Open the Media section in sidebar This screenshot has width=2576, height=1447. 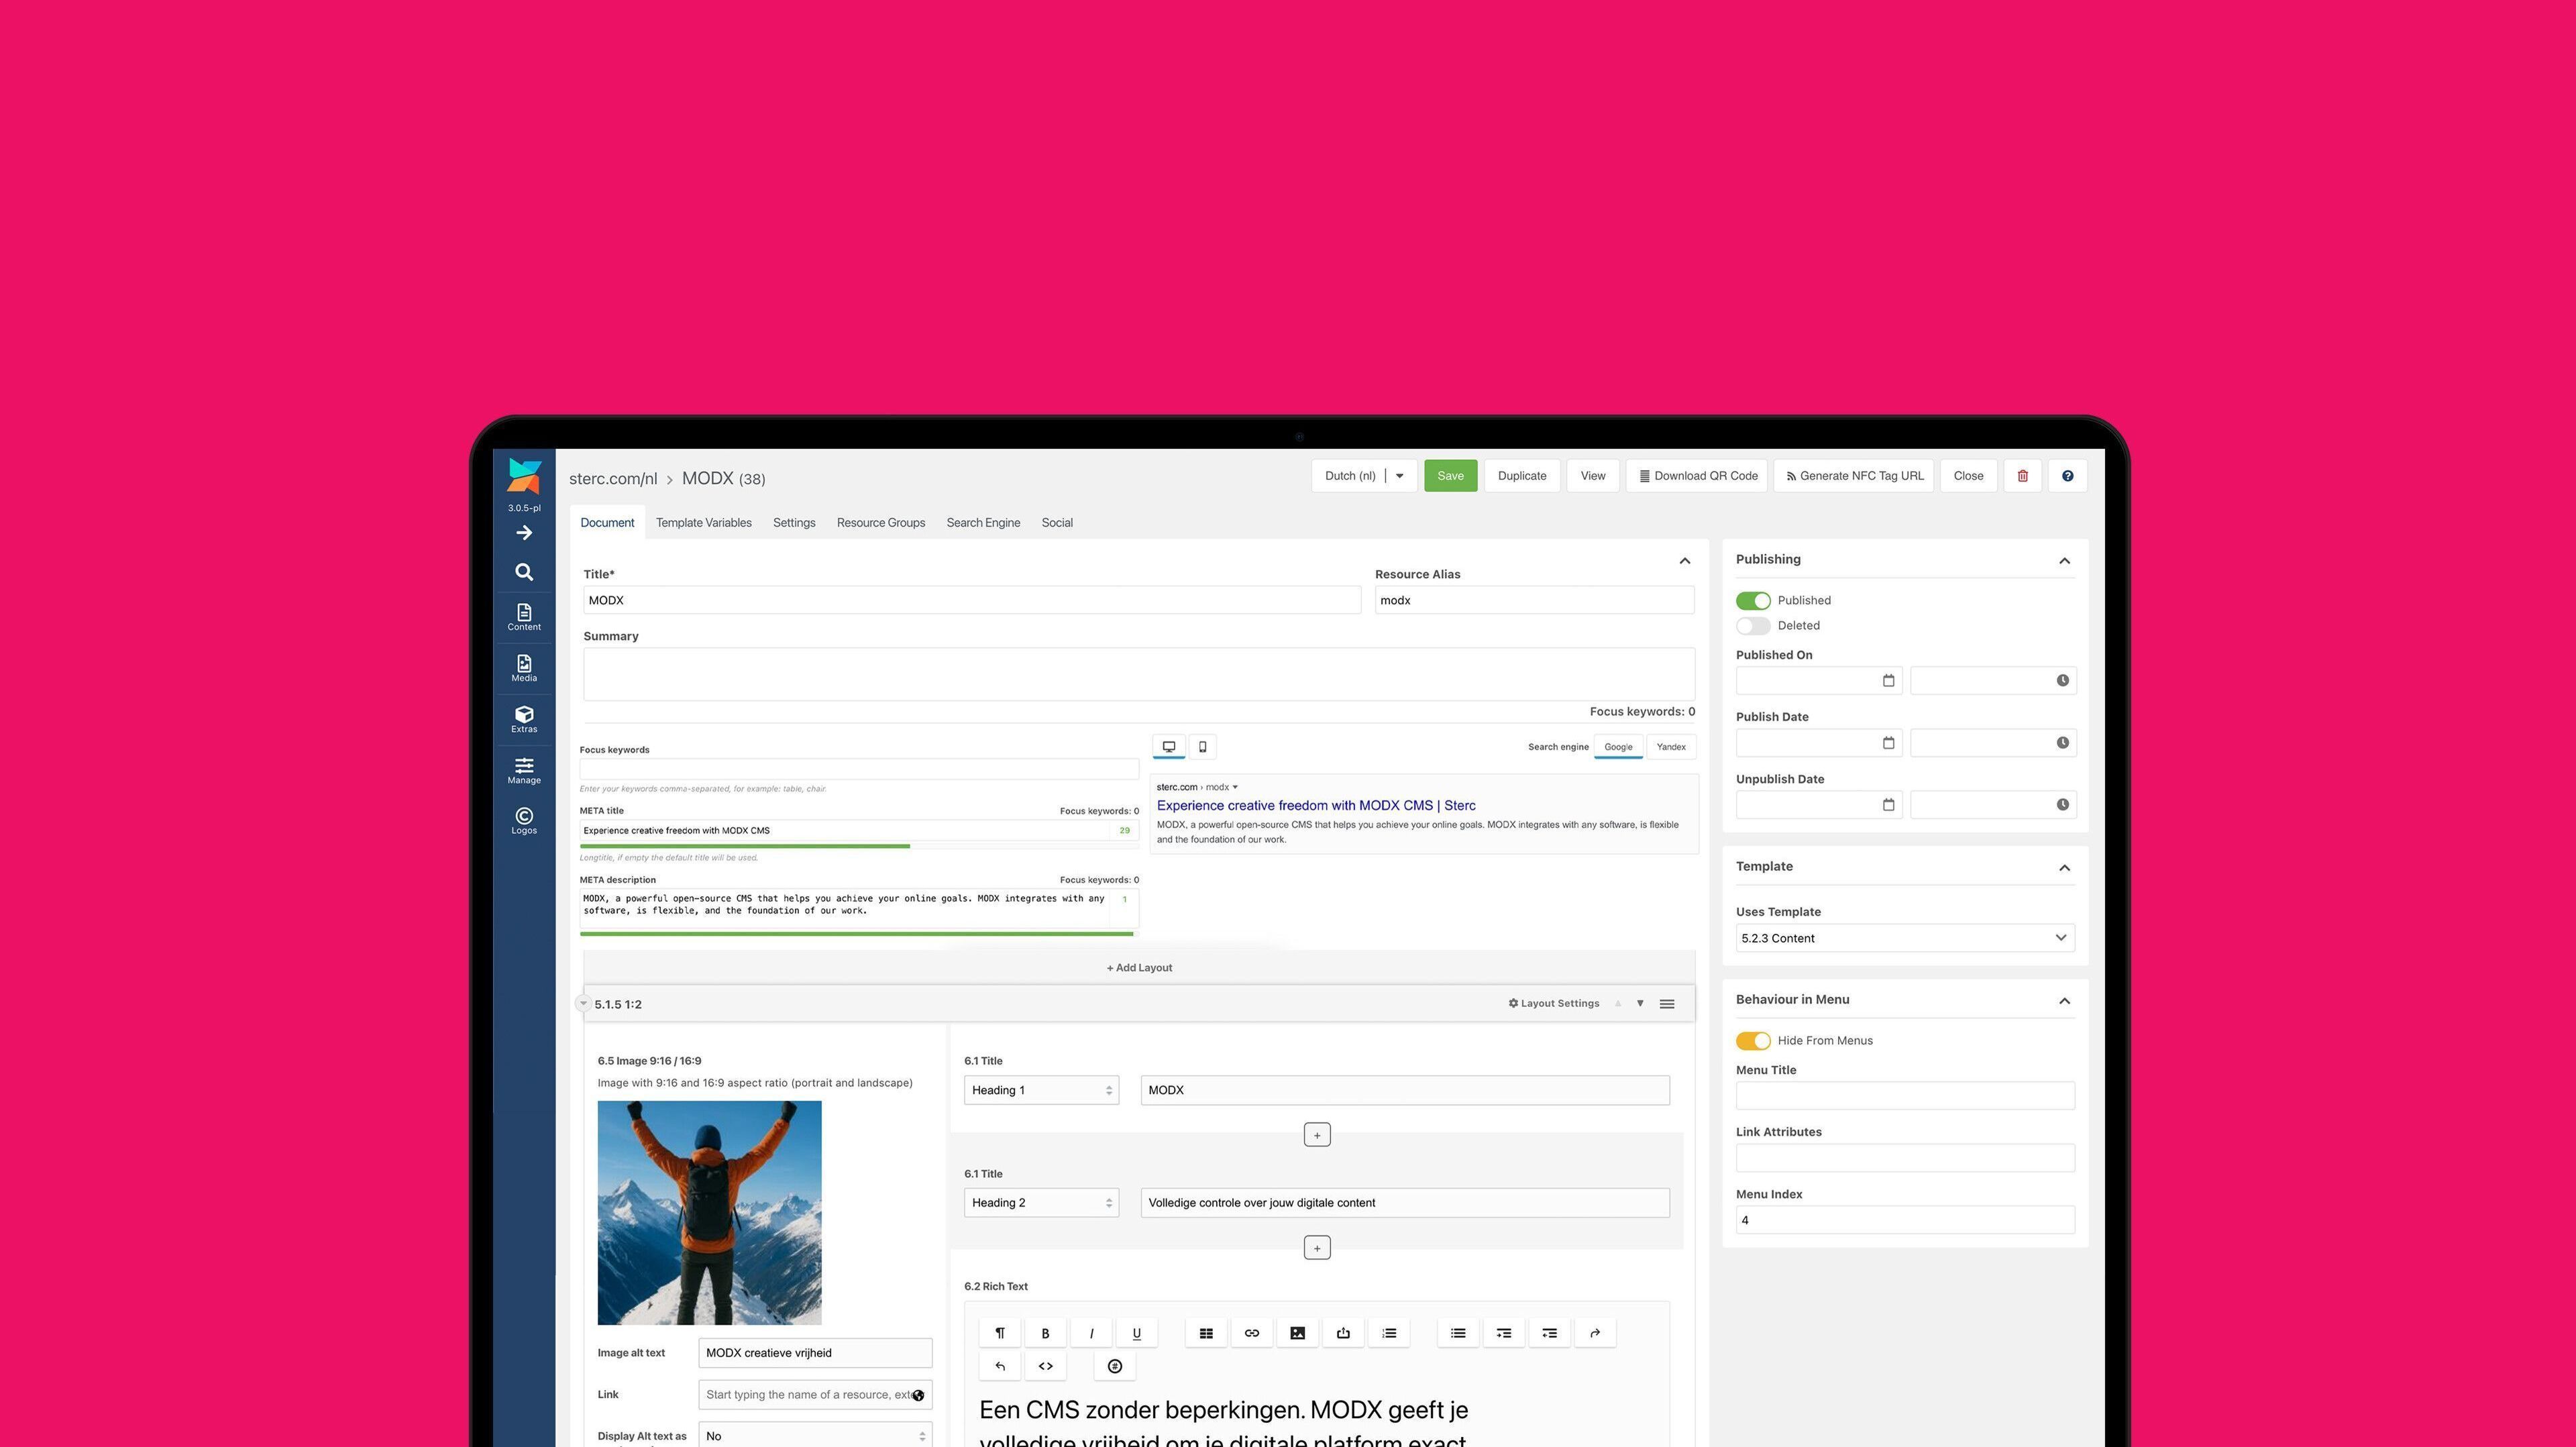(524, 668)
